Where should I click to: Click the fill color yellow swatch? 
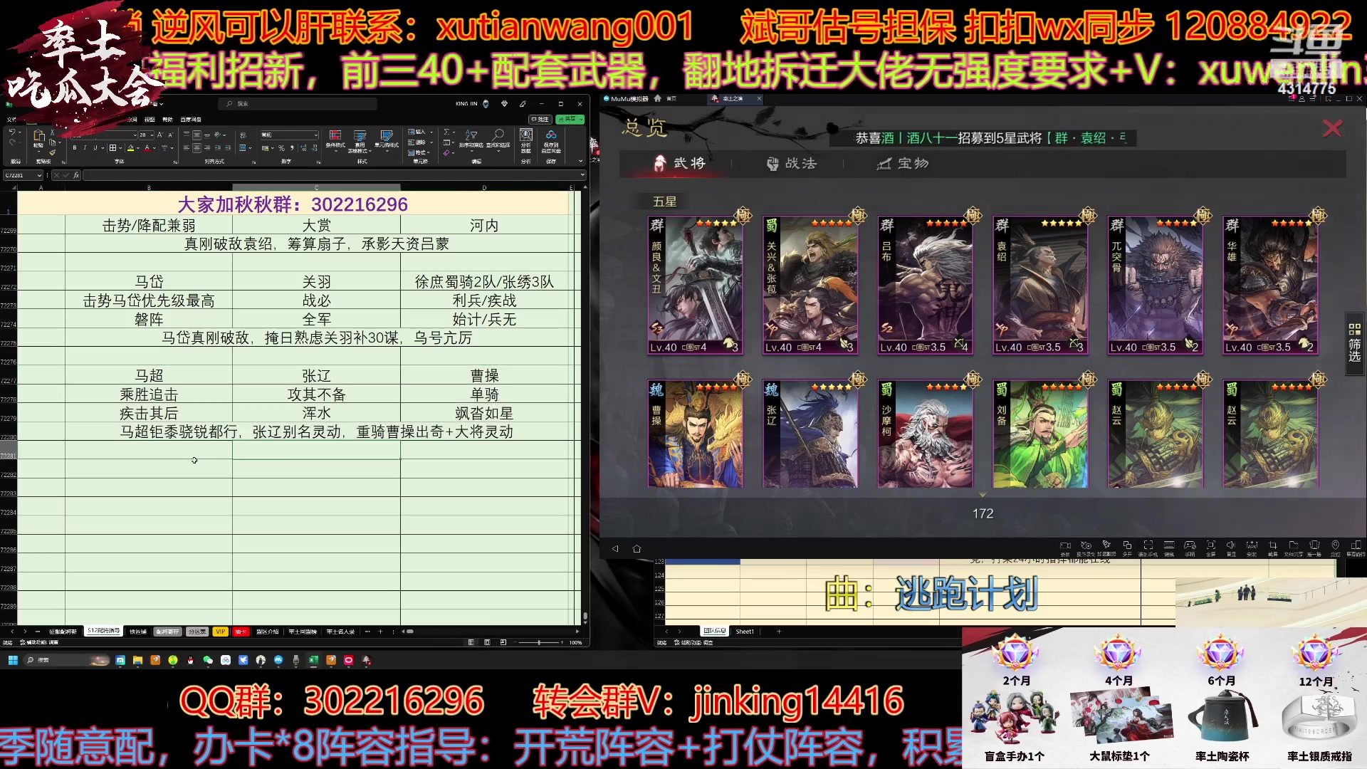point(130,148)
